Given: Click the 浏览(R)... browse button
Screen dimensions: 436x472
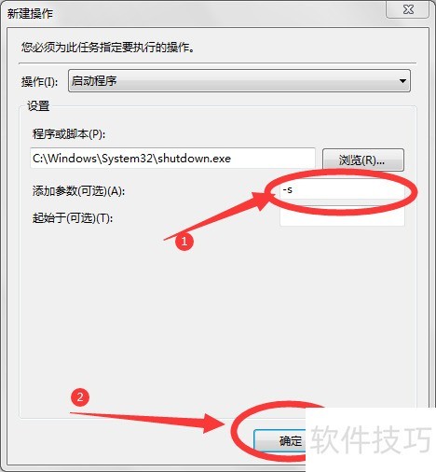Looking at the screenshot, I should [x=363, y=160].
